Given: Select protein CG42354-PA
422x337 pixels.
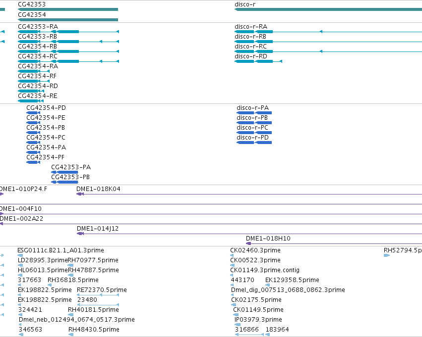Looking at the screenshot, I should tap(46, 147).
